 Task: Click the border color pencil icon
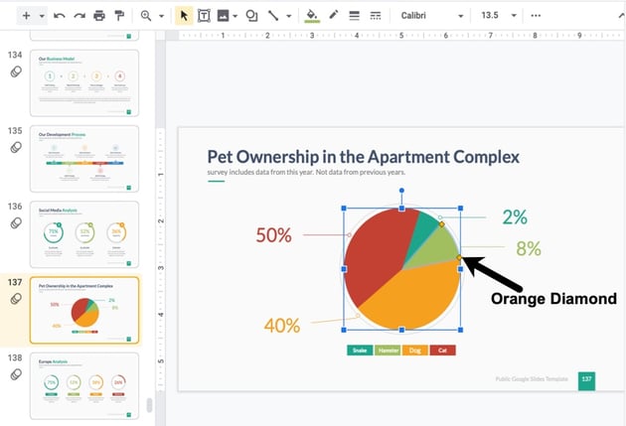point(333,16)
